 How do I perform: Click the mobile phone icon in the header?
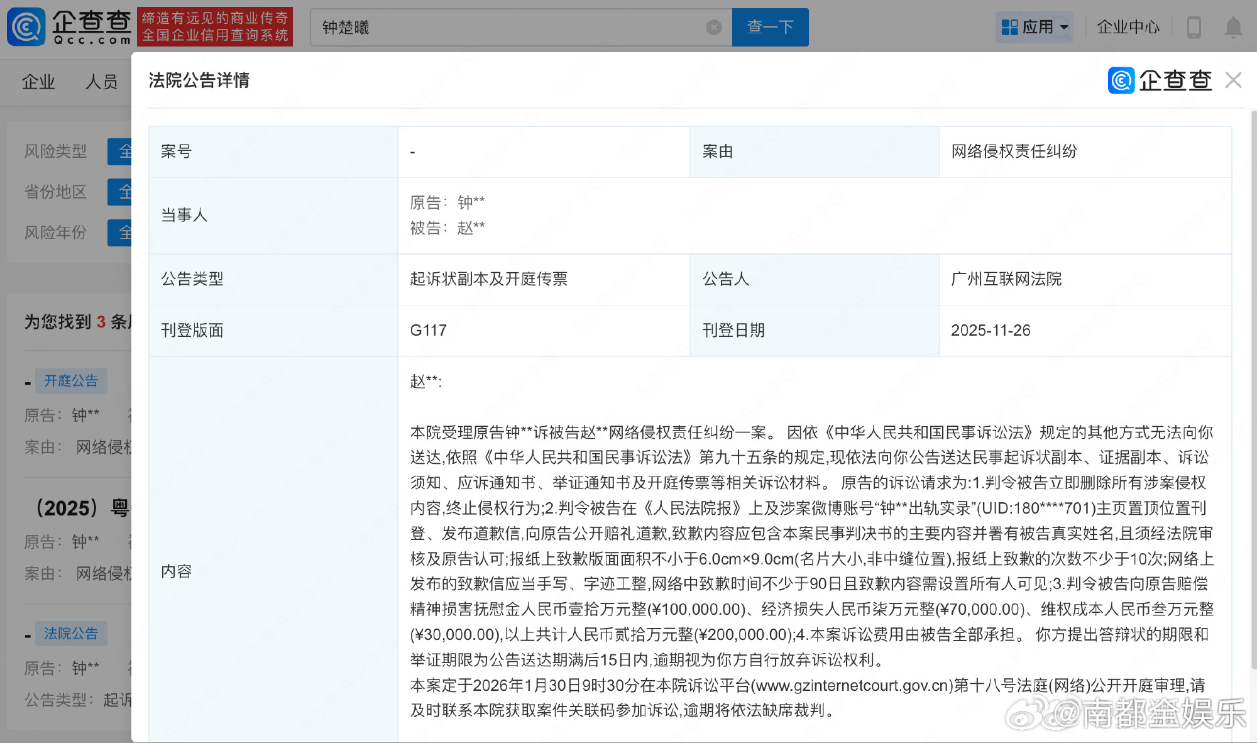(x=1195, y=26)
